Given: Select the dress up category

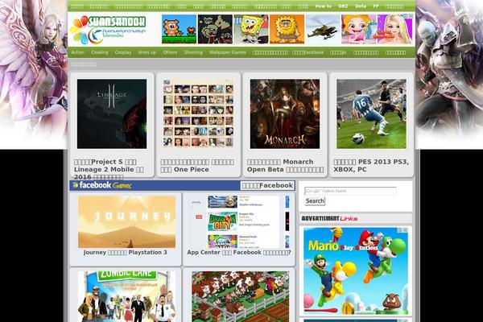Looking at the screenshot, I should (147, 52).
